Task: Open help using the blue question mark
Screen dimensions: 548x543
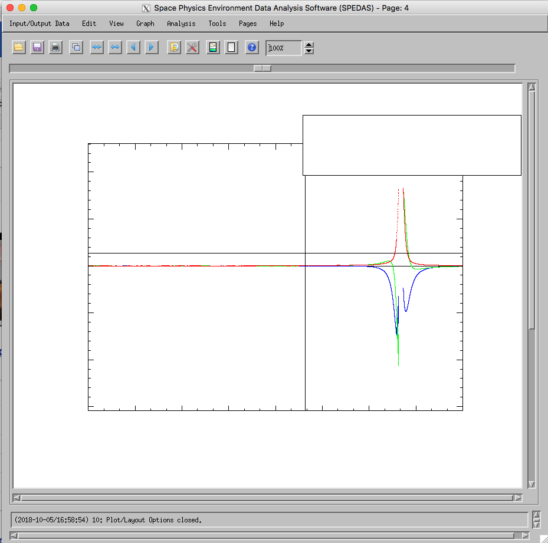Action: [252, 47]
